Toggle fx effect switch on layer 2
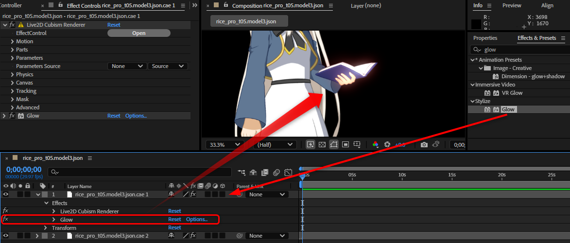Viewport: 570px width, 243px height. click(193, 236)
